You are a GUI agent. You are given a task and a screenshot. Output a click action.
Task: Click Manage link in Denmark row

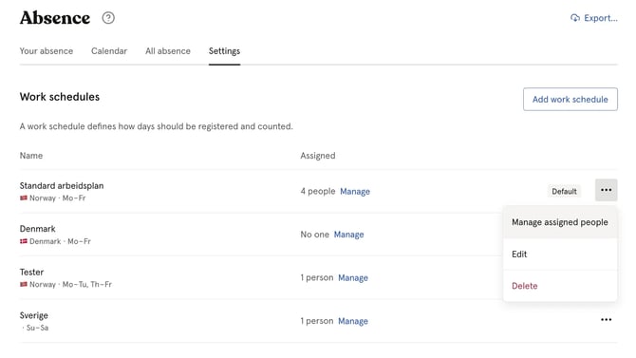click(x=348, y=235)
